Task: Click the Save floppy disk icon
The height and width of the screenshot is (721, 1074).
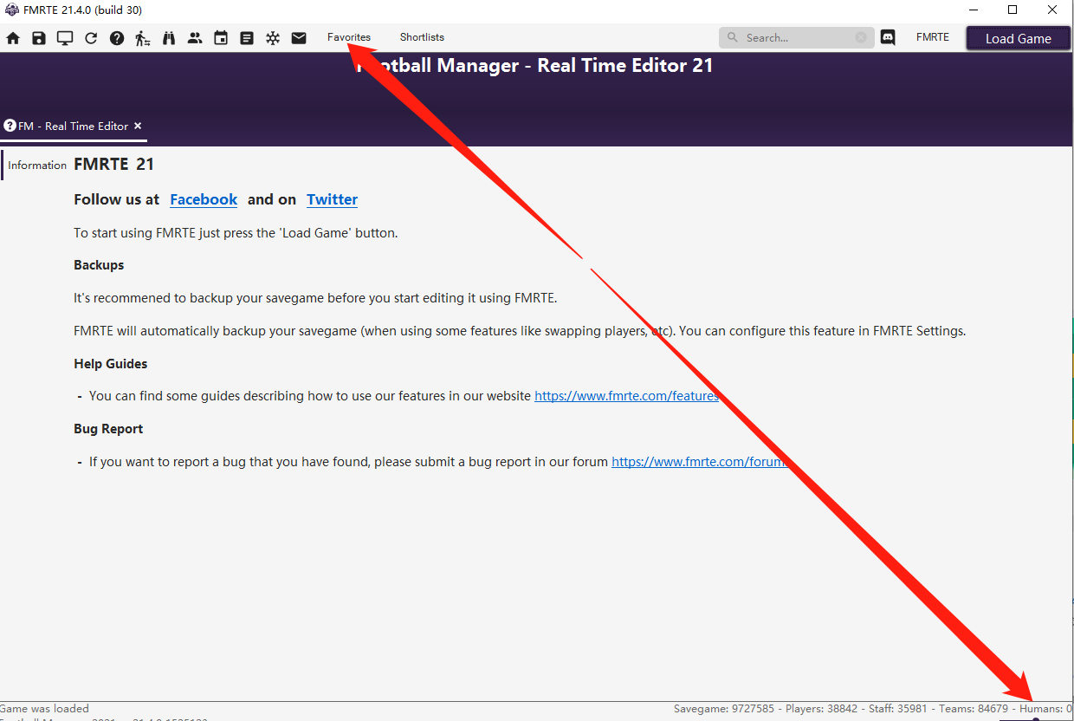Action: (x=39, y=38)
